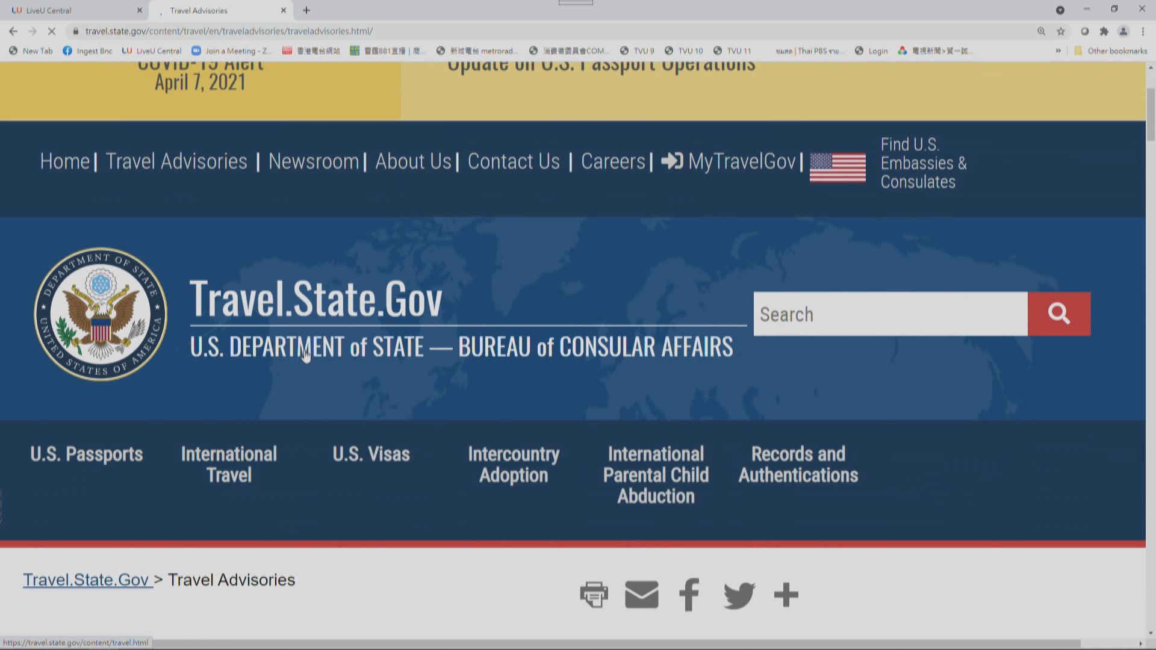Click the US flag embassies icon
This screenshot has height=650, width=1156.
837,167
